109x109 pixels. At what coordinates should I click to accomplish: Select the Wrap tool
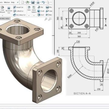tap(49, 7)
